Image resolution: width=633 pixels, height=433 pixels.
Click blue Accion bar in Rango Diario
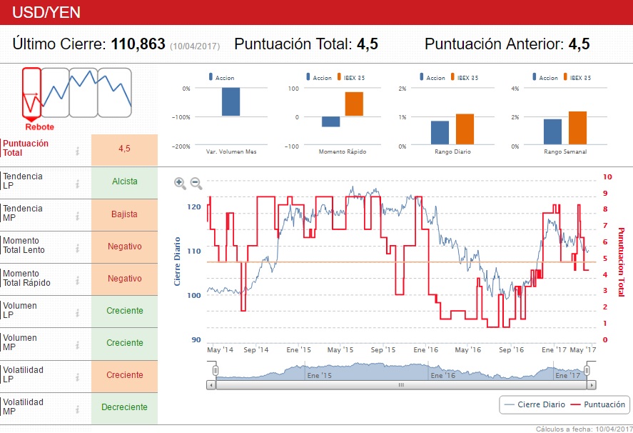pos(440,133)
